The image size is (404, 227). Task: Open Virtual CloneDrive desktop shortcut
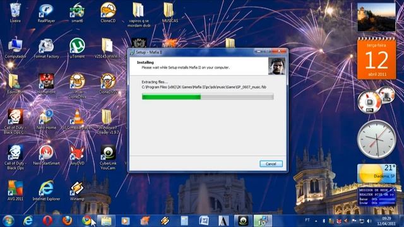[77, 86]
